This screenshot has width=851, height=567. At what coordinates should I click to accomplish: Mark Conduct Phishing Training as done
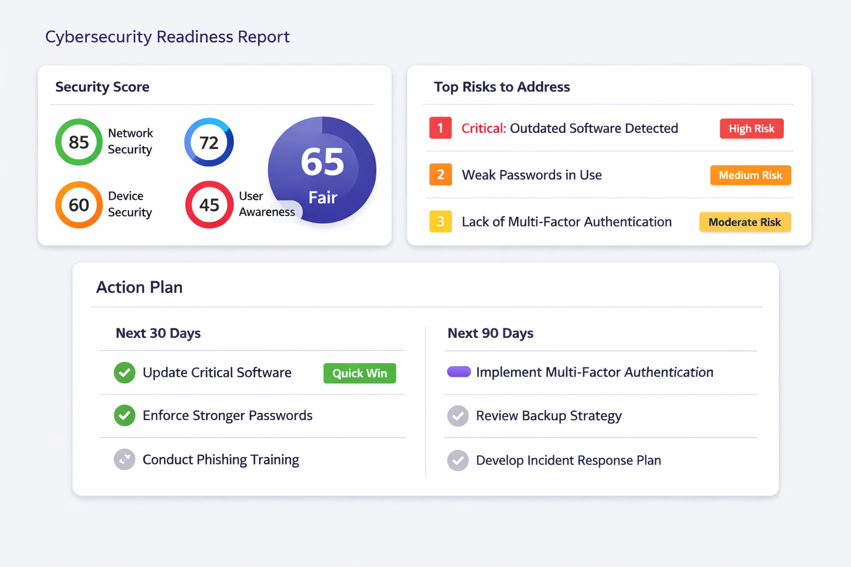coord(125,459)
